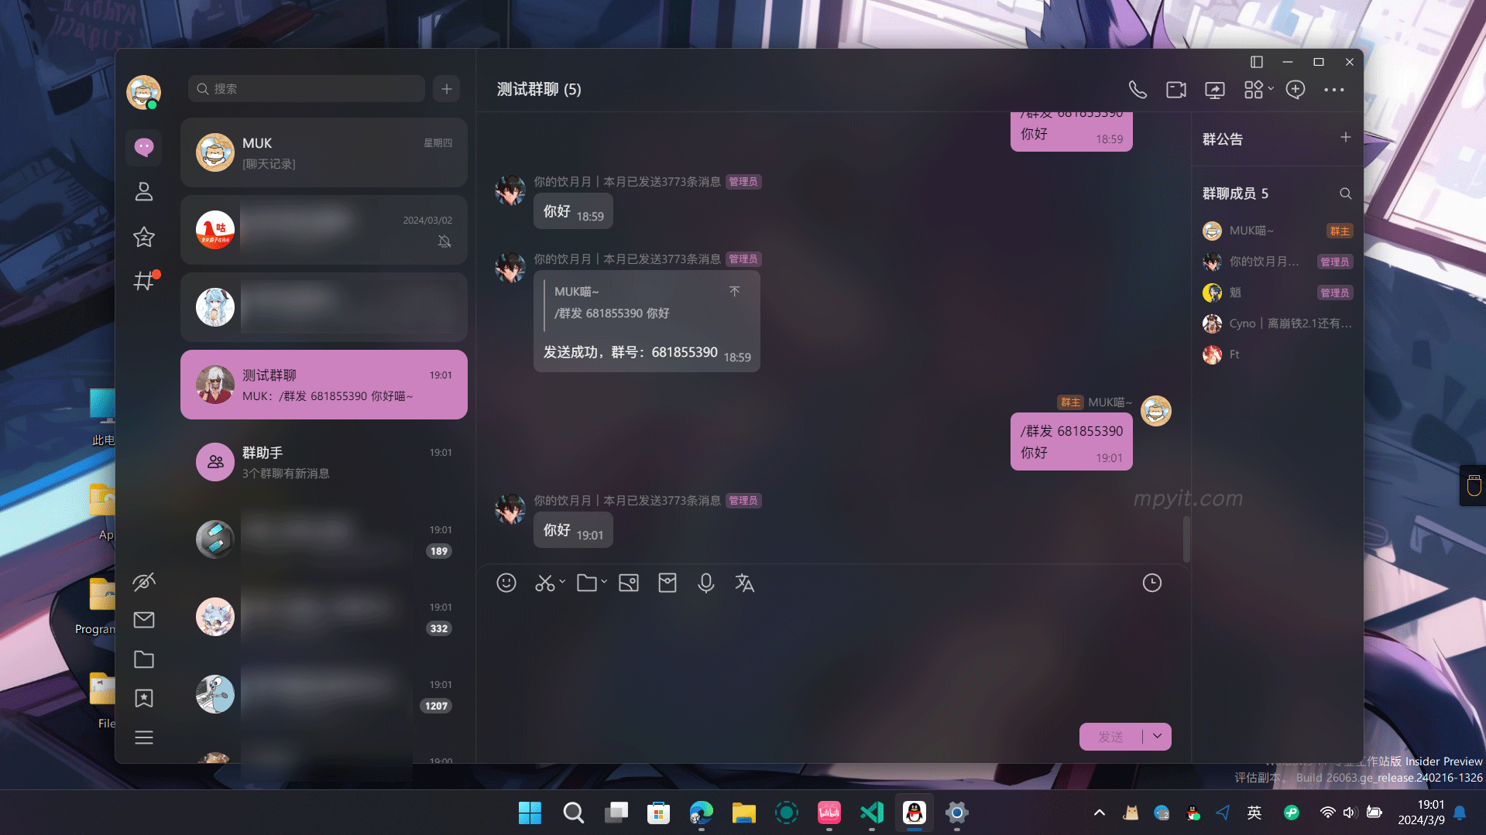Switch to the messages sidebar tab

click(144, 147)
